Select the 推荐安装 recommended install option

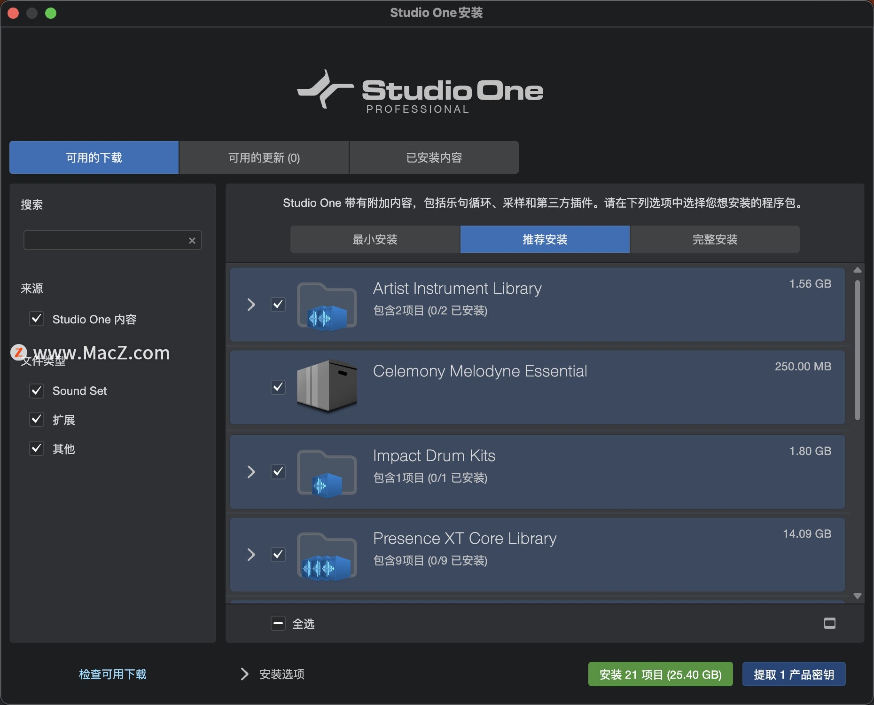(x=545, y=239)
